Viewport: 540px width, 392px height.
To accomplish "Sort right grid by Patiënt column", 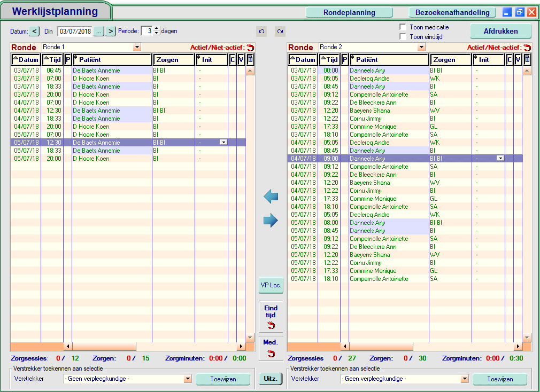I will tap(389, 59).
